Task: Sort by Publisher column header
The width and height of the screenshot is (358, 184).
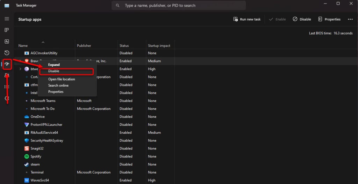Action: pyautogui.click(x=84, y=46)
